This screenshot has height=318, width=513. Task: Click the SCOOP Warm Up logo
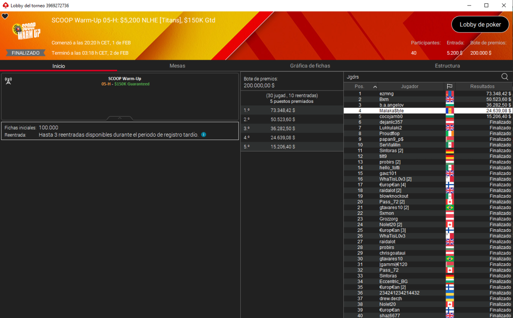coord(27,32)
